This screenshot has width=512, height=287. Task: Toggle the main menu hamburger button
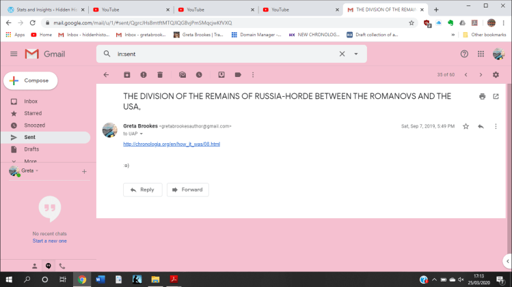(x=14, y=54)
